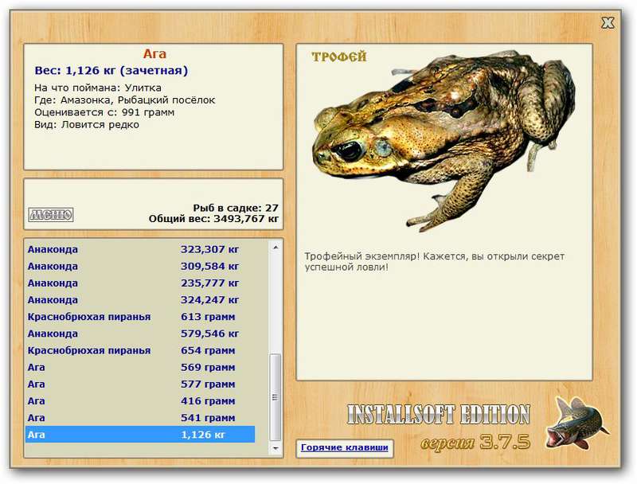Screen dimensions: 637x484
Task: Select Ага 416 грамм entry
Action: coord(140,401)
